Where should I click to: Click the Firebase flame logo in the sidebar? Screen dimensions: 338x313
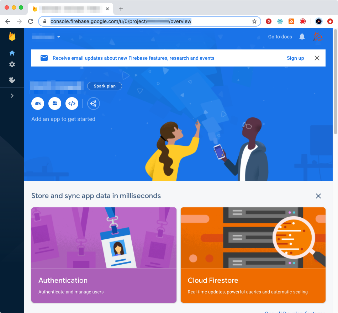[12, 37]
